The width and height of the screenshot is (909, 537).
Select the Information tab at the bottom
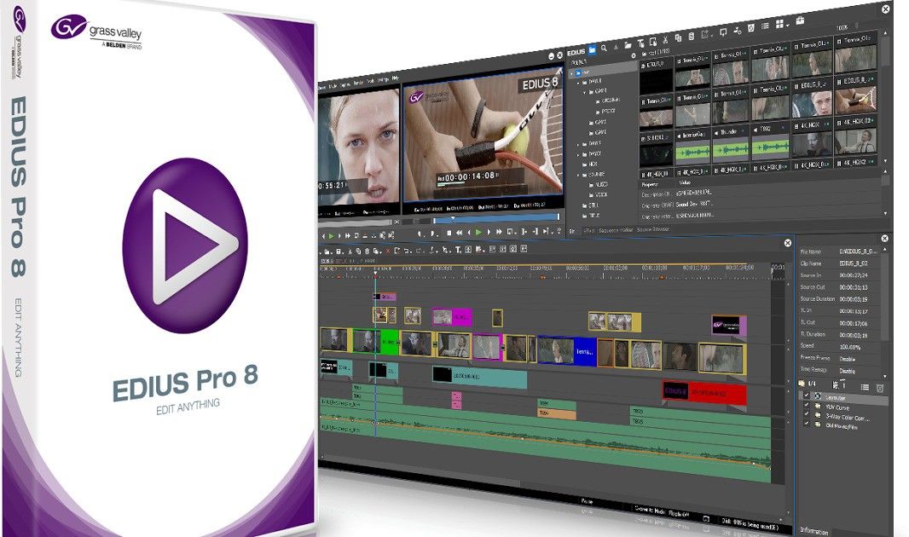[x=814, y=531]
